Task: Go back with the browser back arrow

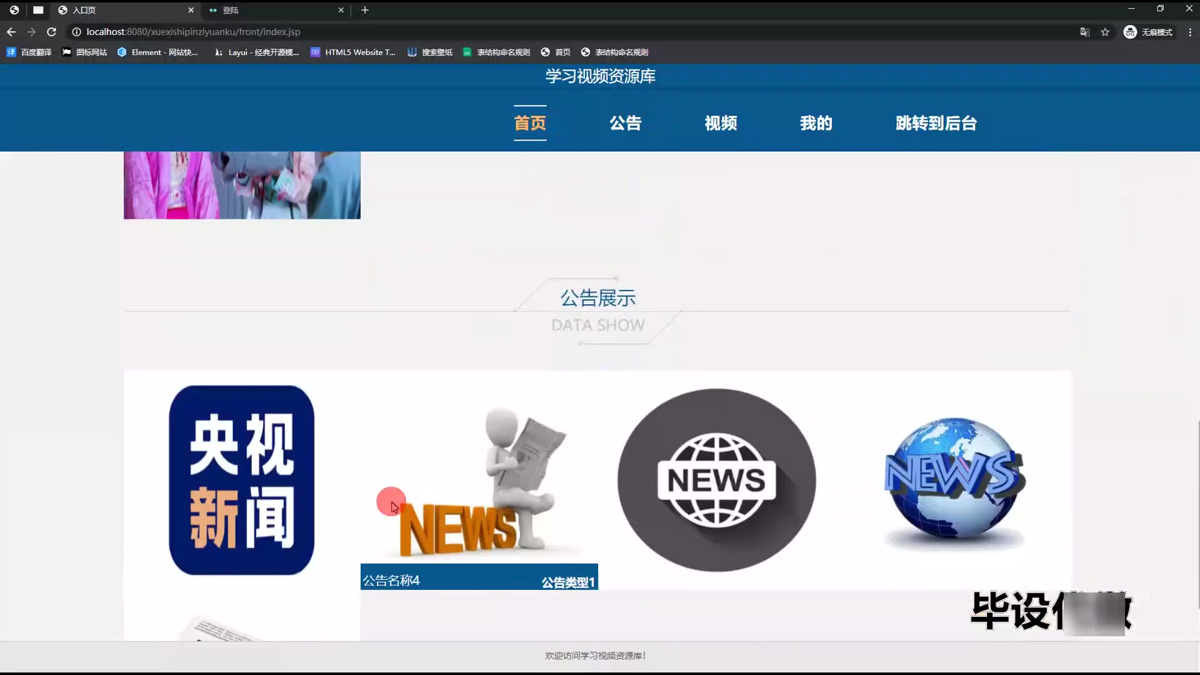Action: coord(11,32)
